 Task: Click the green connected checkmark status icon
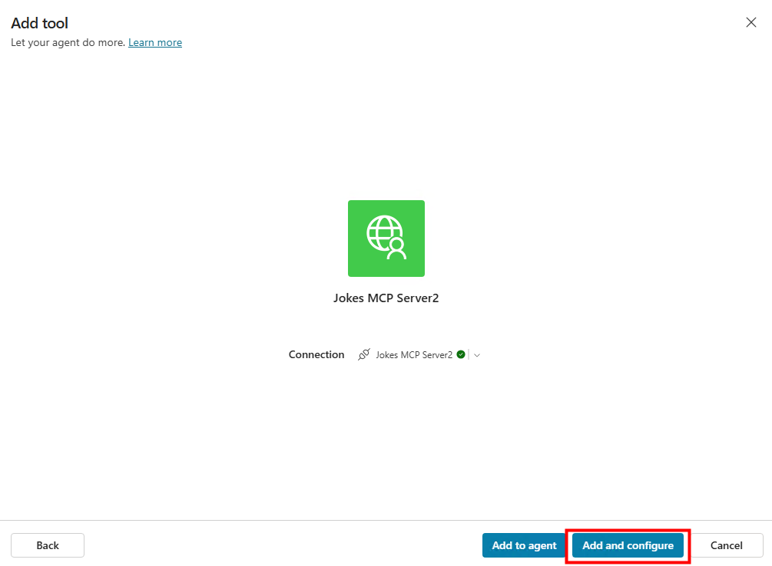pos(461,354)
